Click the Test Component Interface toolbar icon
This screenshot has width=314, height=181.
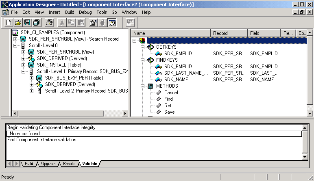(x=131, y=23)
